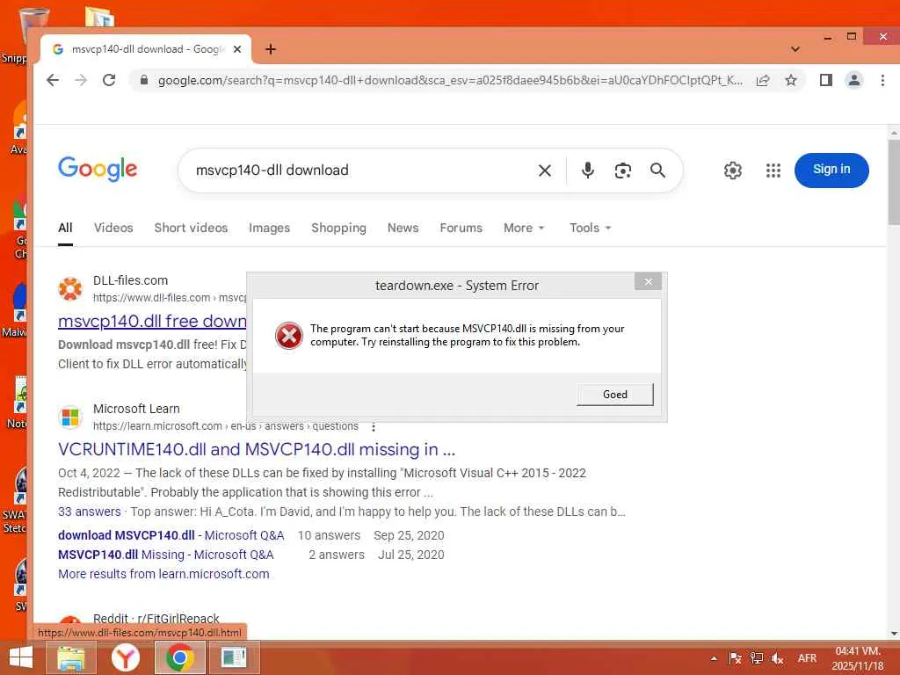Open the 33 answers link
The width and height of the screenshot is (900, 675).
(x=90, y=512)
